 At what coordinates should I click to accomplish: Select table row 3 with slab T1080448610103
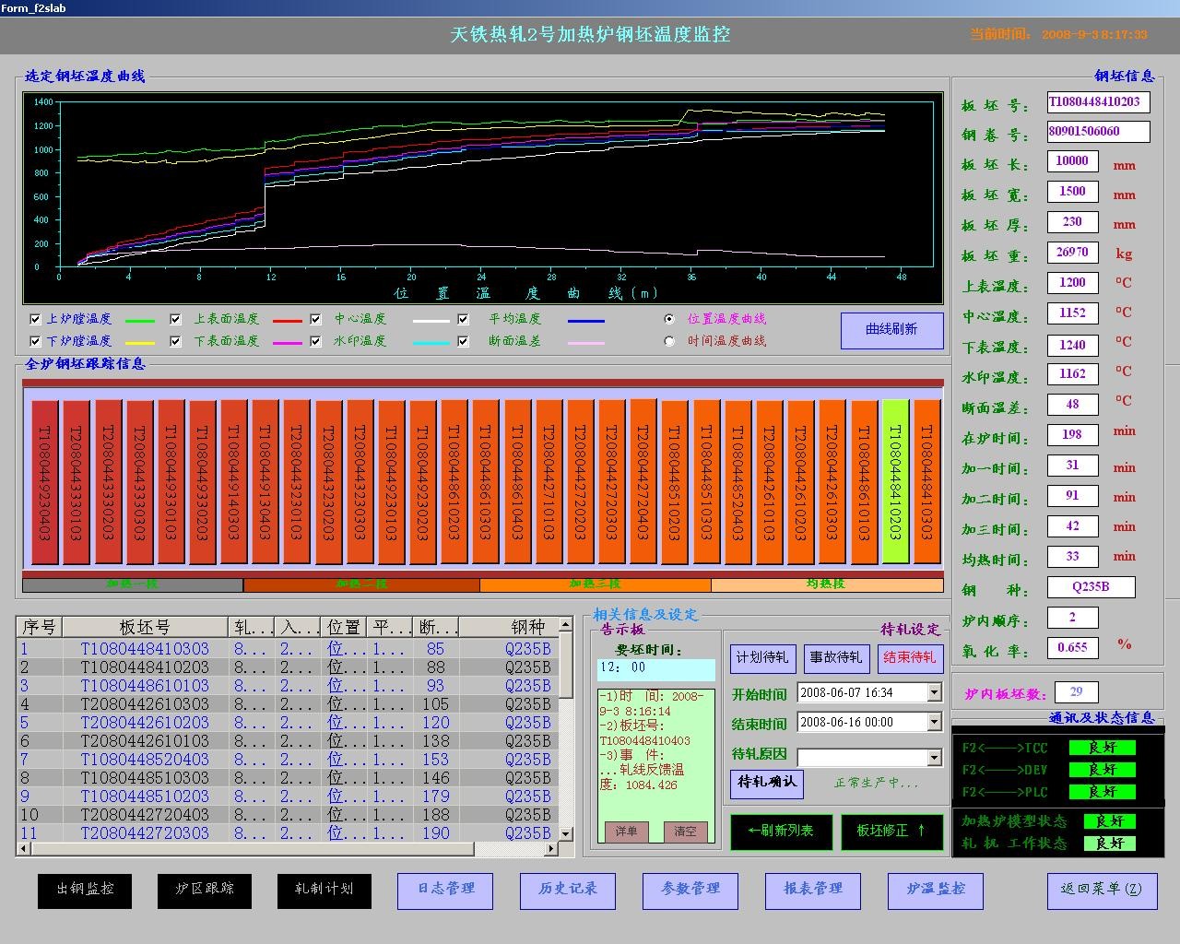click(x=145, y=686)
